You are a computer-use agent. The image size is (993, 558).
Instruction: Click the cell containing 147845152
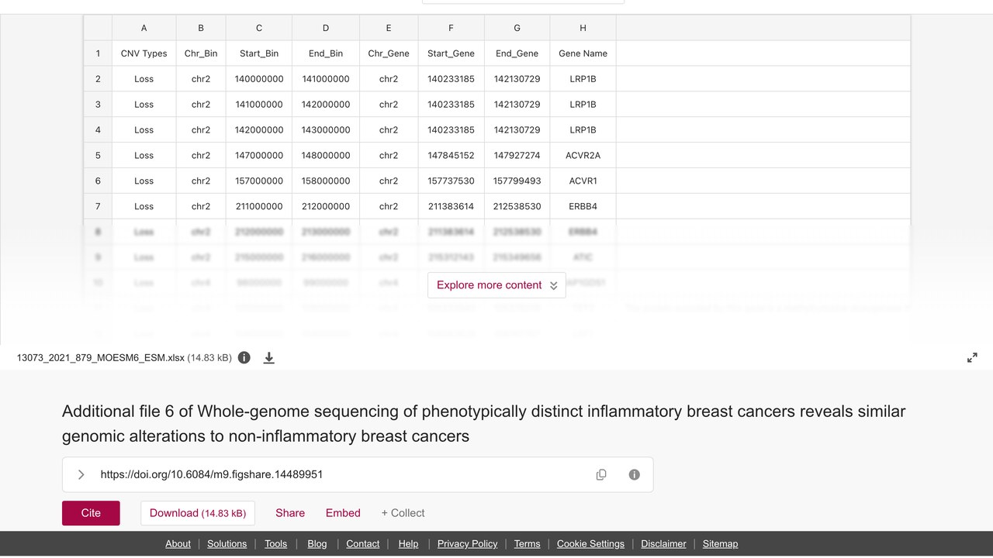tap(451, 155)
